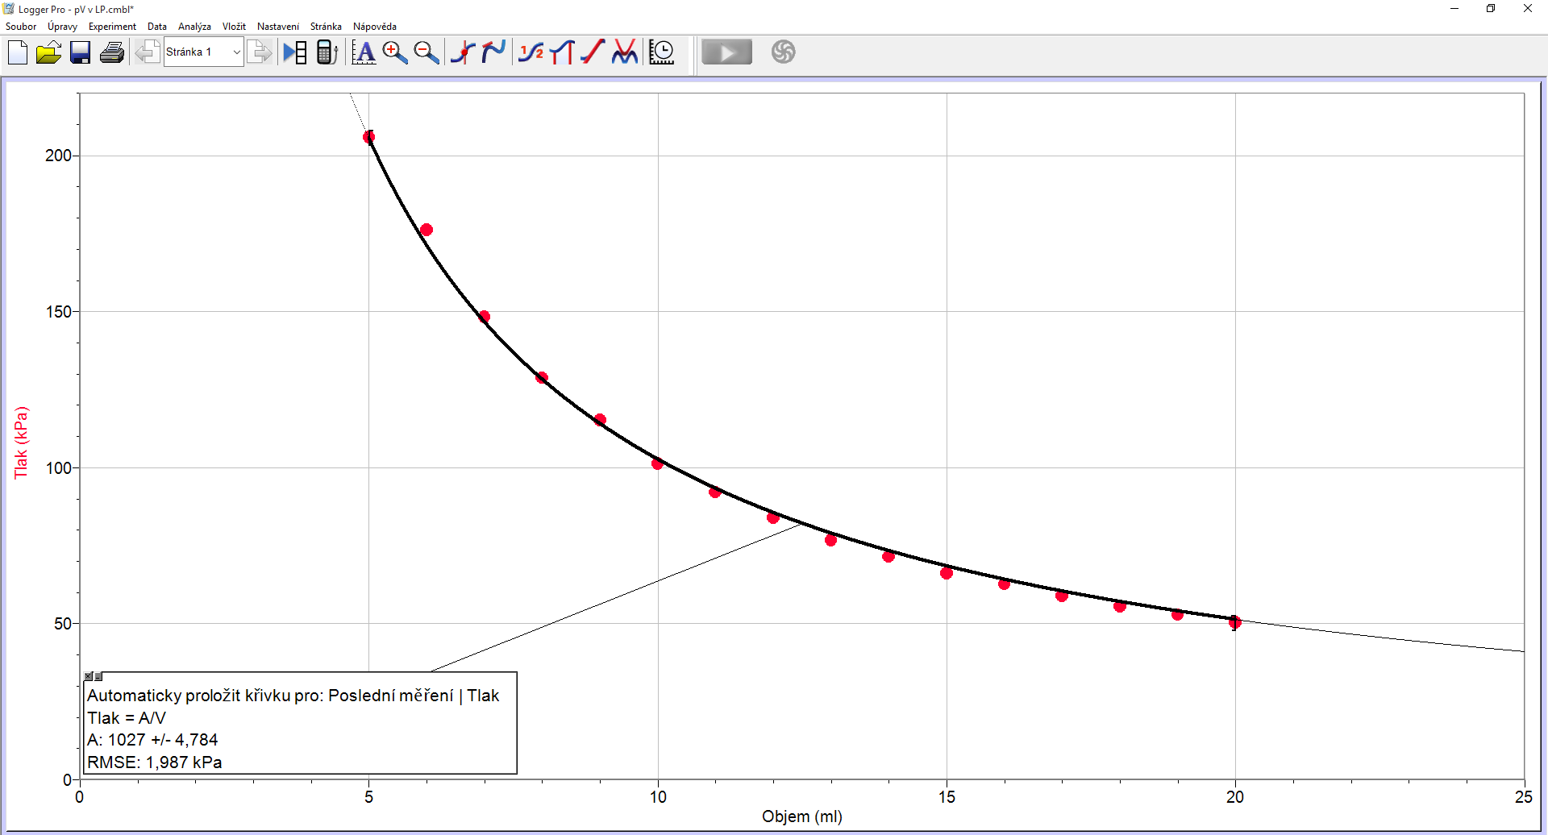The height and width of the screenshot is (835, 1548).
Task: Click the minimize button of the Logger Pro window
Action: click(1454, 9)
